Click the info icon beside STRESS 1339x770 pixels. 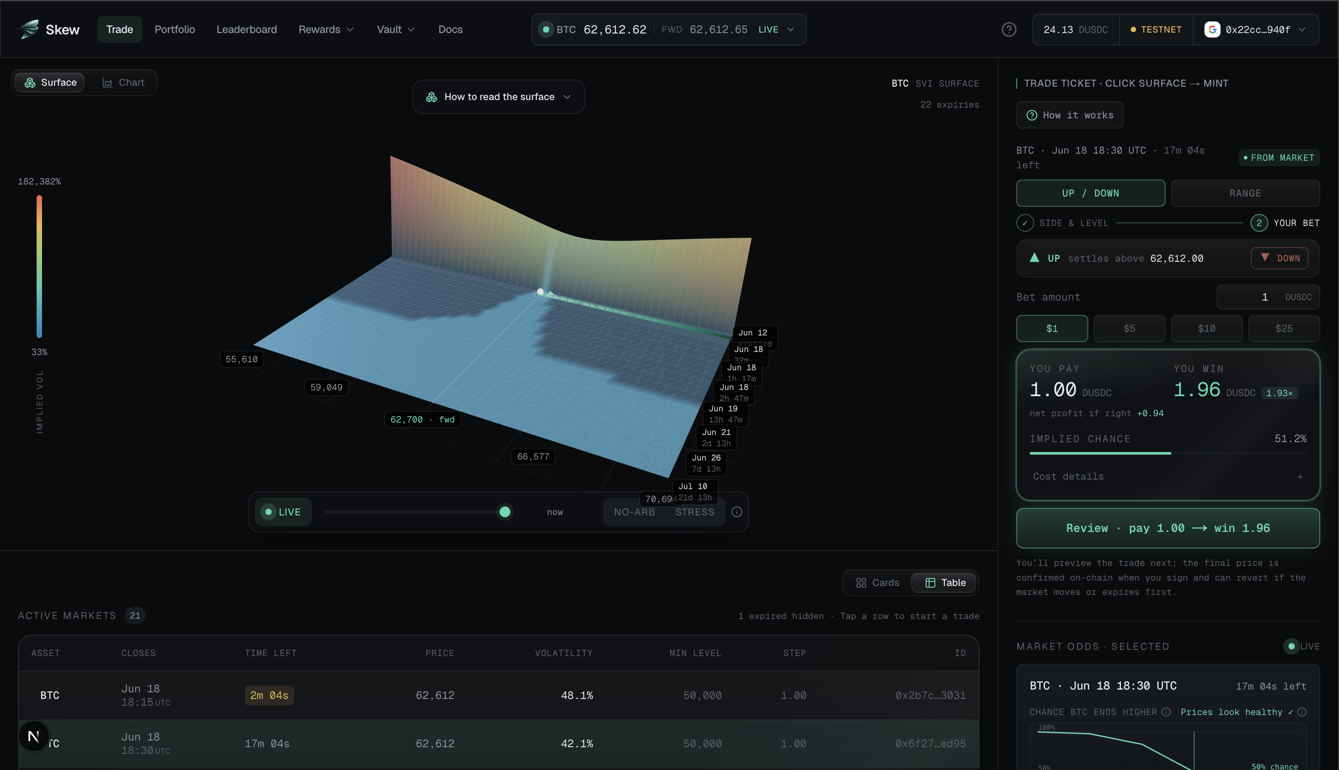(x=737, y=512)
